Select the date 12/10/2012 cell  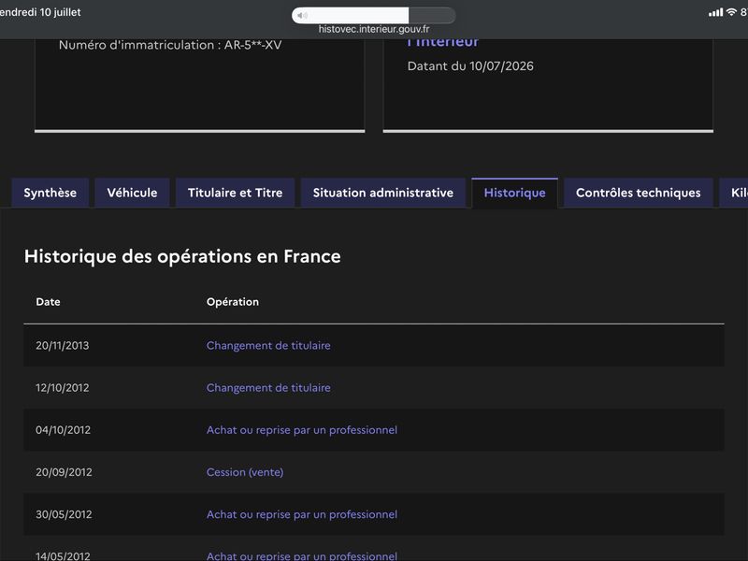point(63,388)
